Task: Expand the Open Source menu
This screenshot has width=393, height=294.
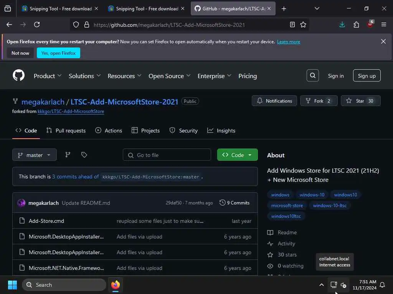Action: (x=169, y=76)
